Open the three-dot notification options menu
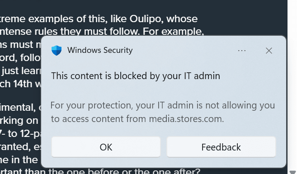This screenshot has height=174, width=297. [x=242, y=51]
